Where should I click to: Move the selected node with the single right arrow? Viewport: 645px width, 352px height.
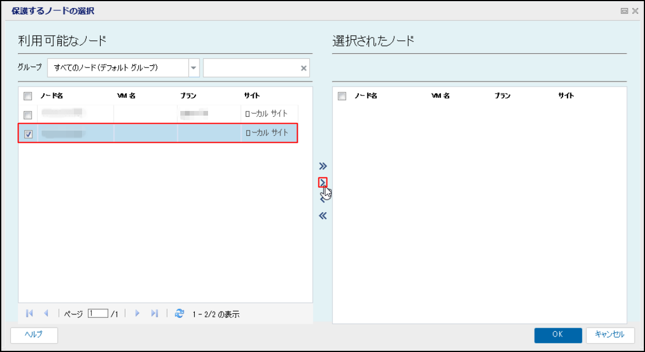click(323, 182)
